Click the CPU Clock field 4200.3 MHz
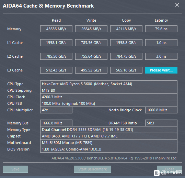Viewport: 185px width, 178px height. (109, 97)
